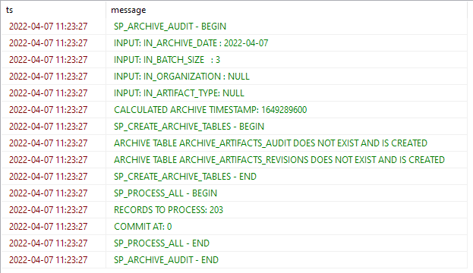Select 'SP_CREATE_ARCHIVE_TABLES - BEGIN' message cell
Image resolution: width=473 pixels, height=273 pixels.
click(286, 127)
